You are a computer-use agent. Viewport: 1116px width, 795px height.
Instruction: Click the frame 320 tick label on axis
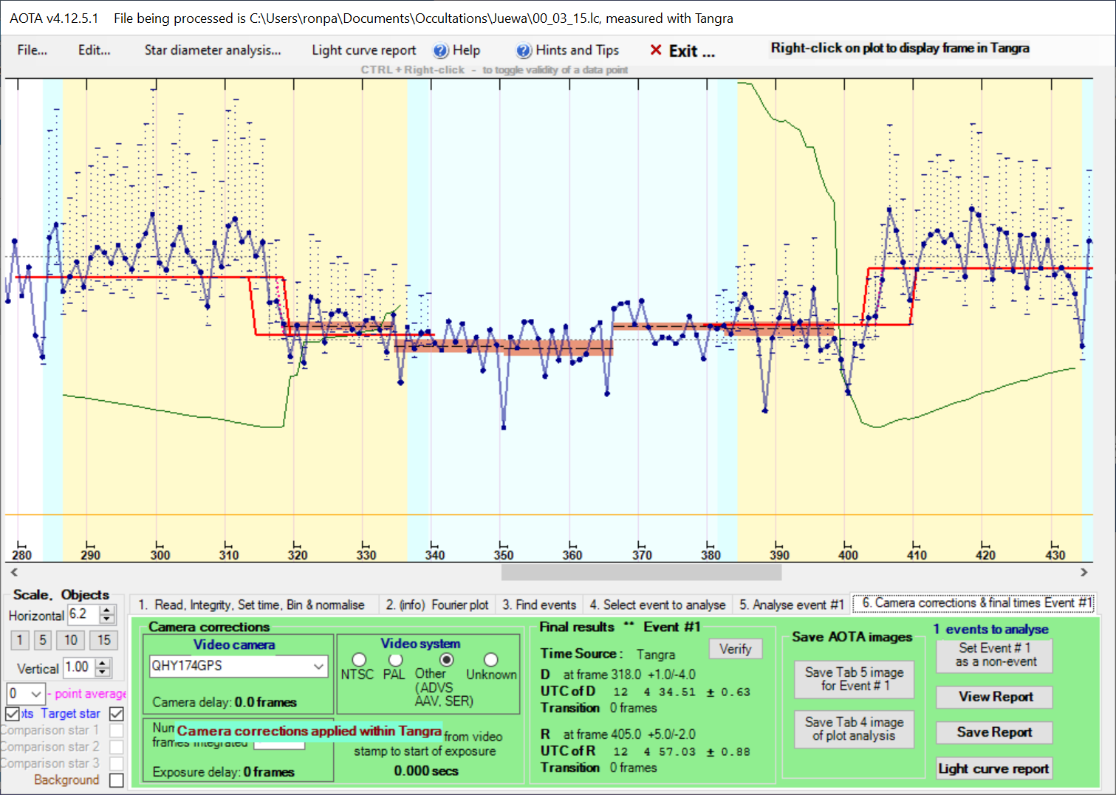click(x=298, y=555)
